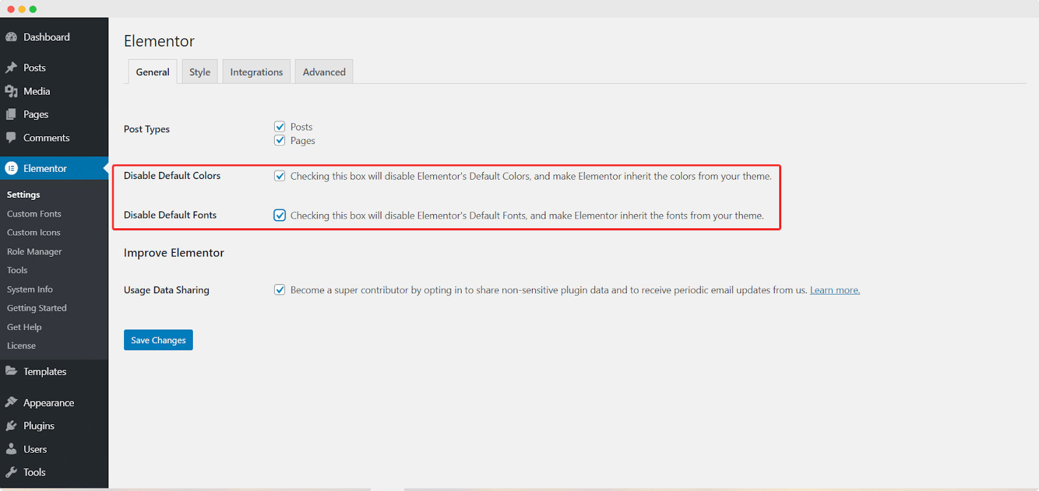Click the Posts pushpin icon
The image size is (1039, 491).
(x=11, y=67)
